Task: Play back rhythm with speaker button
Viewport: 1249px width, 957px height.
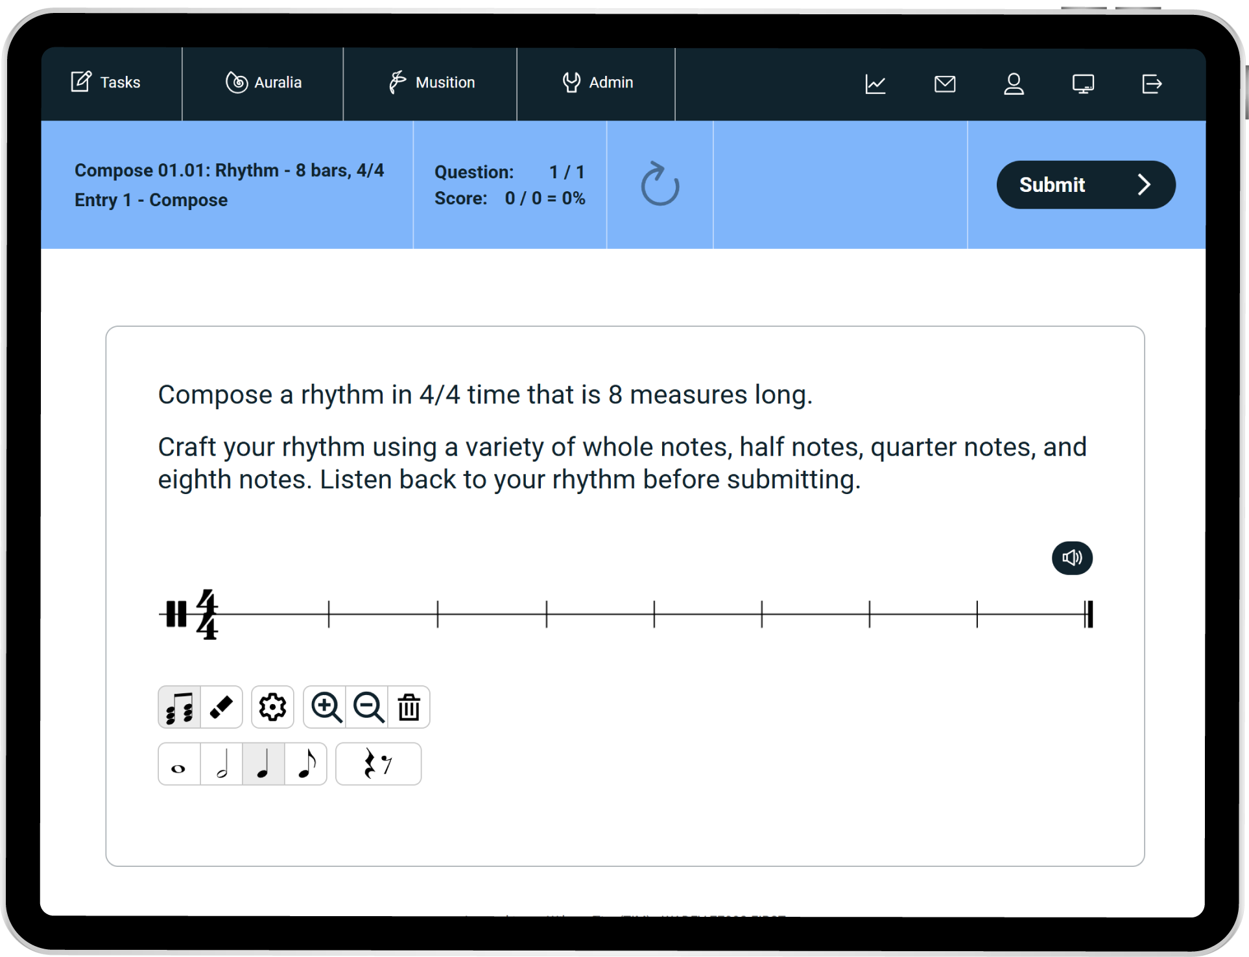Action: point(1072,558)
